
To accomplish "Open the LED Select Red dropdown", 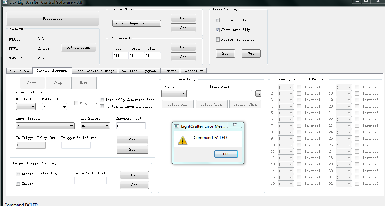I will tap(95, 126).
